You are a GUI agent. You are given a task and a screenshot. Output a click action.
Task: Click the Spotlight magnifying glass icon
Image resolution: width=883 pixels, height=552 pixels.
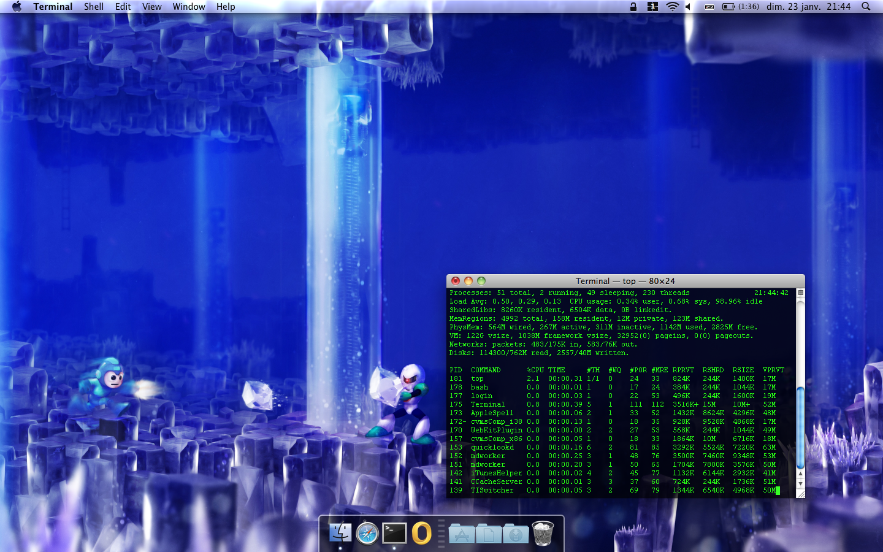[866, 7]
